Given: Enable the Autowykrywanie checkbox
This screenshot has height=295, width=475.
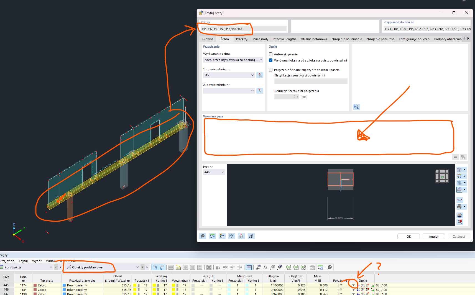Looking at the screenshot, I should point(271,54).
